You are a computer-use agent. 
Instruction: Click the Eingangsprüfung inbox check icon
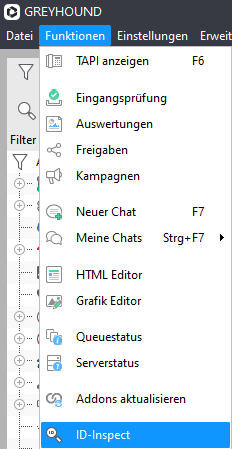(x=54, y=98)
